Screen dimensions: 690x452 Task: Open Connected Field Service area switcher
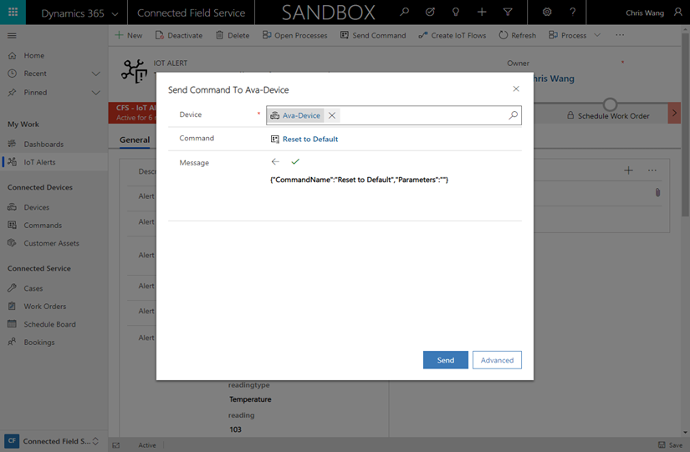[53, 441]
